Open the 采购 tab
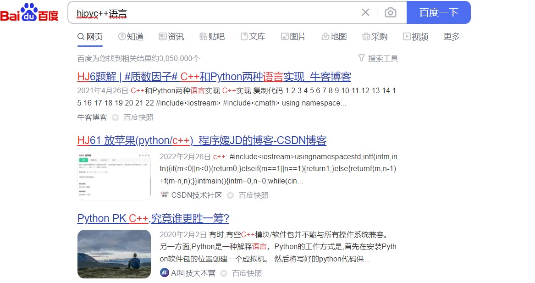535x283 pixels. tap(375, 37)
